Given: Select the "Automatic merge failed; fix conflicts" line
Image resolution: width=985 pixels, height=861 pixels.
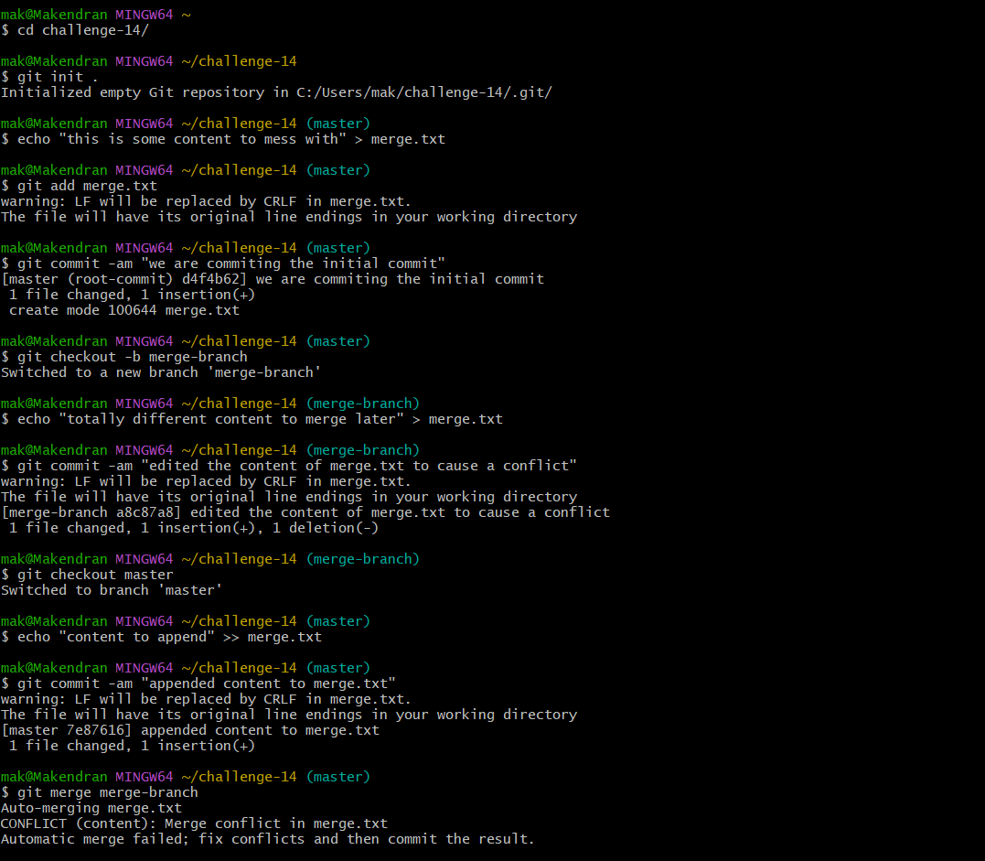Looking at the screenshot, I should coord(268,839).
